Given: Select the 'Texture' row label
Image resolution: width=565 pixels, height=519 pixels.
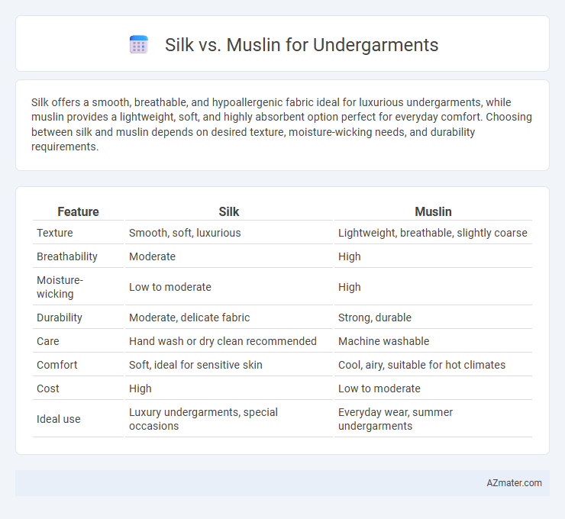Looking at the screenshot, I should click(x=55, y=233).
